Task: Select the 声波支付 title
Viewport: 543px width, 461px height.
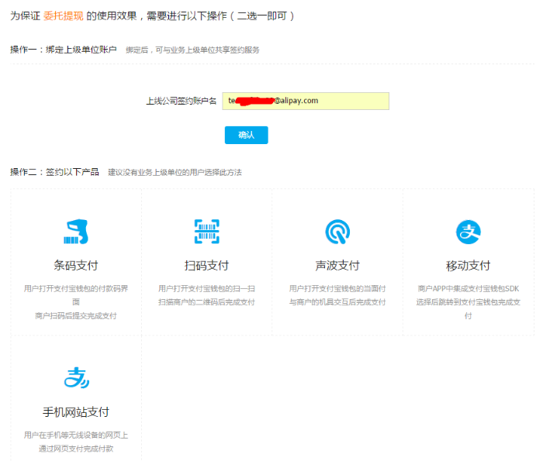Action: pyautogui.click(x=337, y=266)
